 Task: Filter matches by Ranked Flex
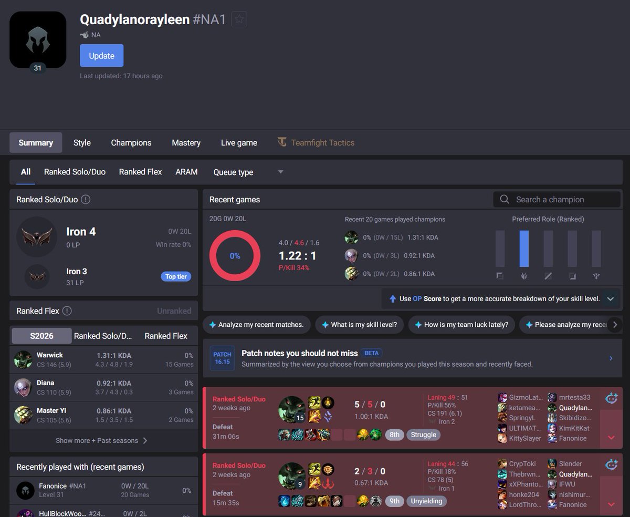[x=140, y=172]
